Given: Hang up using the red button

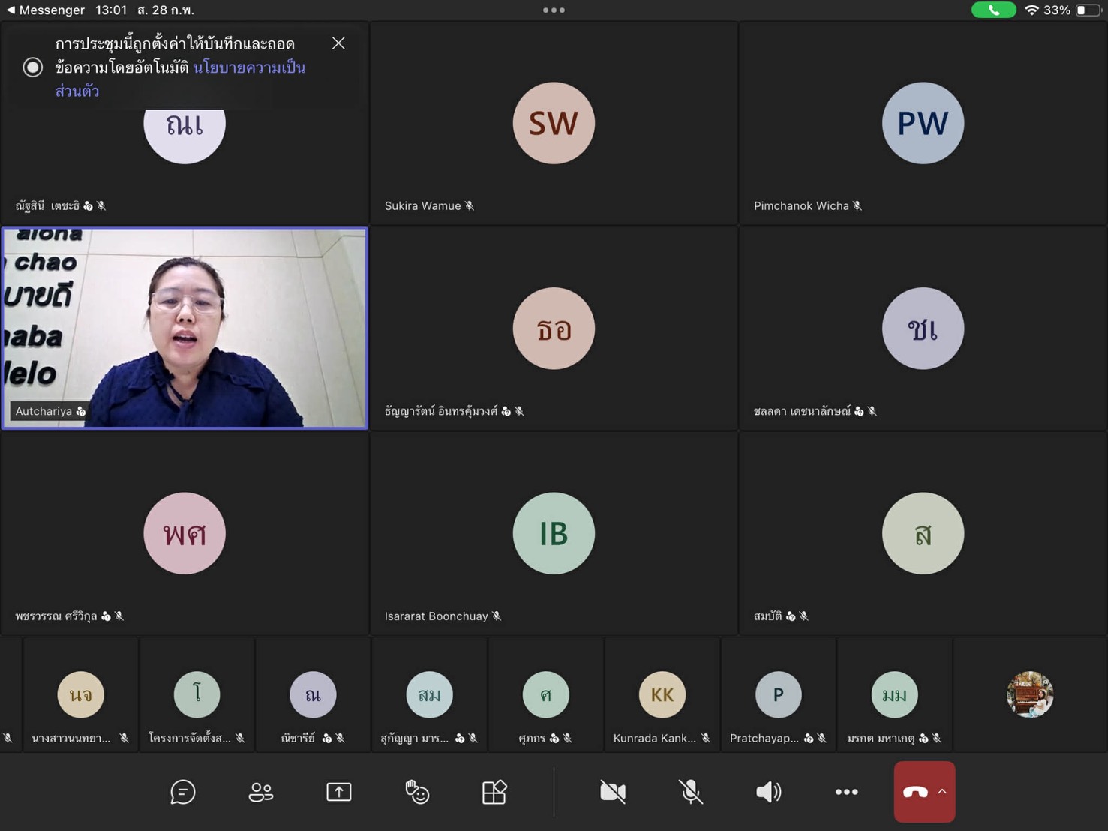Looking at the screenshot, I should pyautogui.click(x=914, y=792).
